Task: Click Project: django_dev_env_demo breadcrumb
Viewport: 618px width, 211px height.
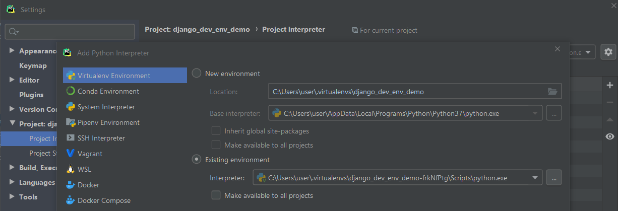Action: [197, 29]
